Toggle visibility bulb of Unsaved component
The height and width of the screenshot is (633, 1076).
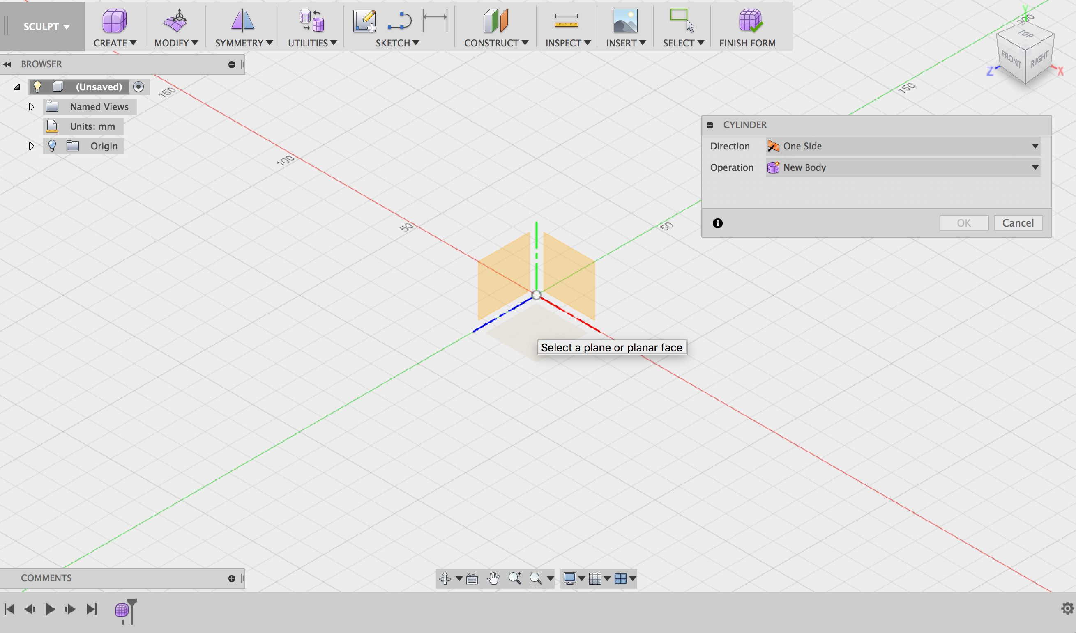click(x=37, y=87)
